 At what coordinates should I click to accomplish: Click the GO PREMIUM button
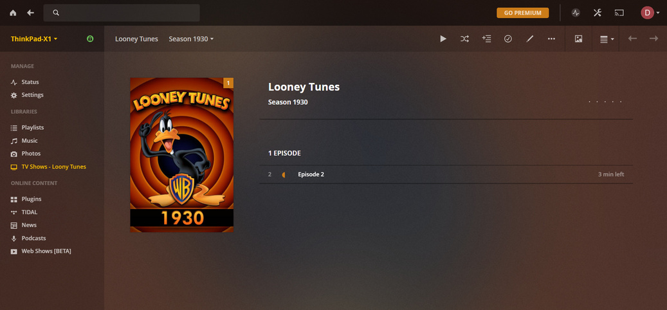tap(522, 13)
